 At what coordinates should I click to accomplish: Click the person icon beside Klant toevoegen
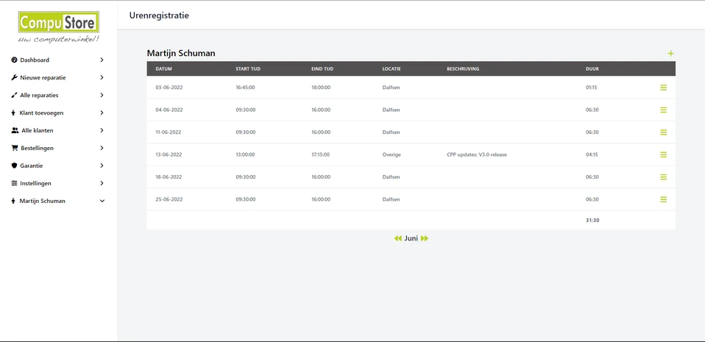tap(13, 113)
